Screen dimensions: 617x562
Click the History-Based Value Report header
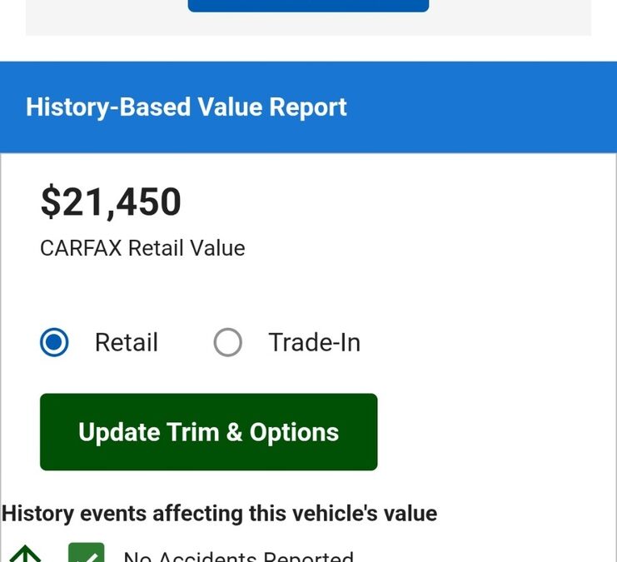pos(187,107)
